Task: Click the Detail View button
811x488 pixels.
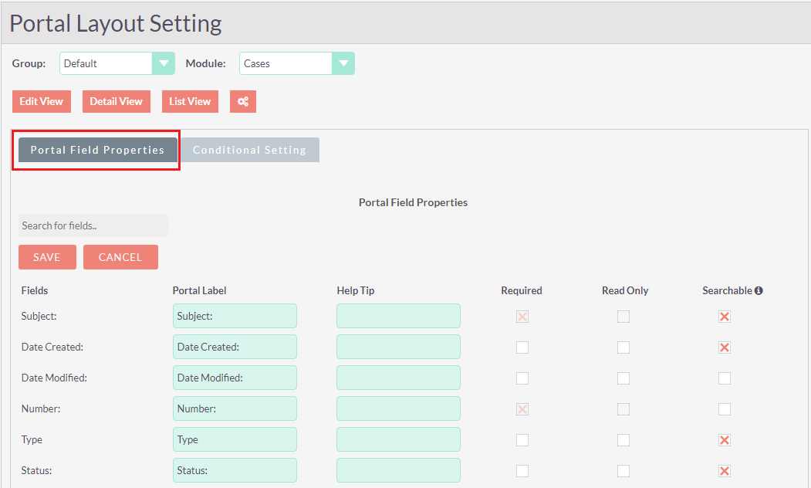Action: pyautogui.click(x=116, y=102)
